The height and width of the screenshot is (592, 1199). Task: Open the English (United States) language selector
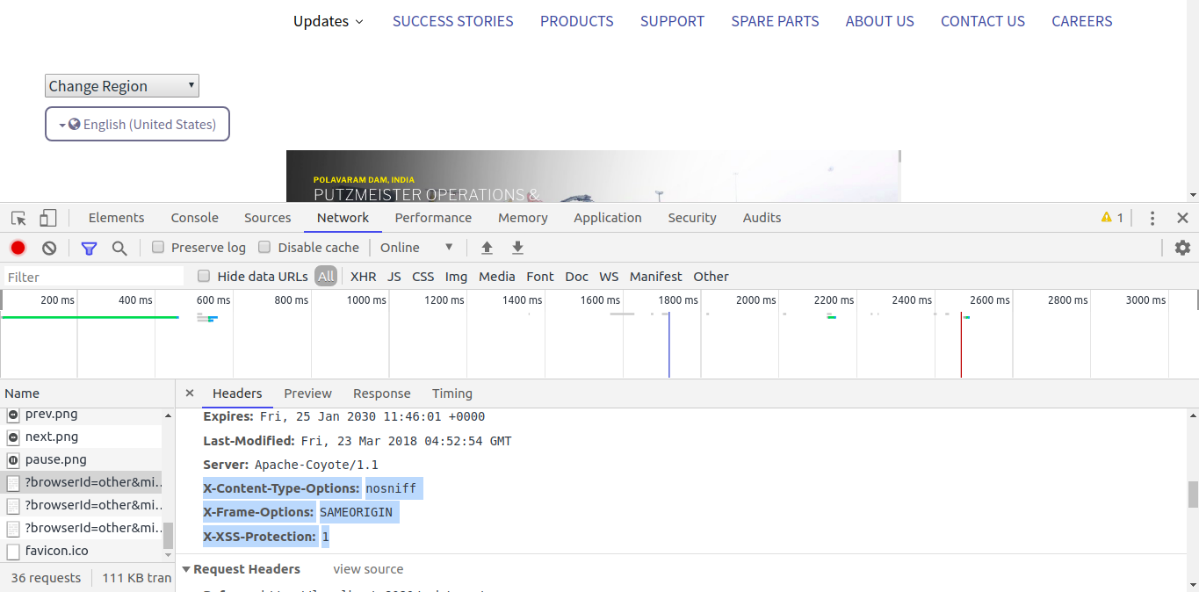137,124
